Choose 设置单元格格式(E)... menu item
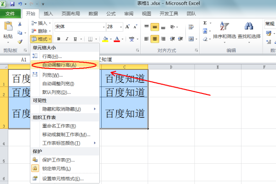Viewport: 276px width, 184px height. coord(65,179)
